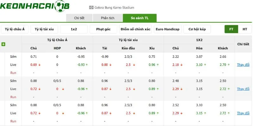The image size is (253, 126).
Task: Click the soccer ball logo icon
Action: 59,6
